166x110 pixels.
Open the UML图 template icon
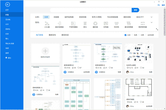click(47, 23)
